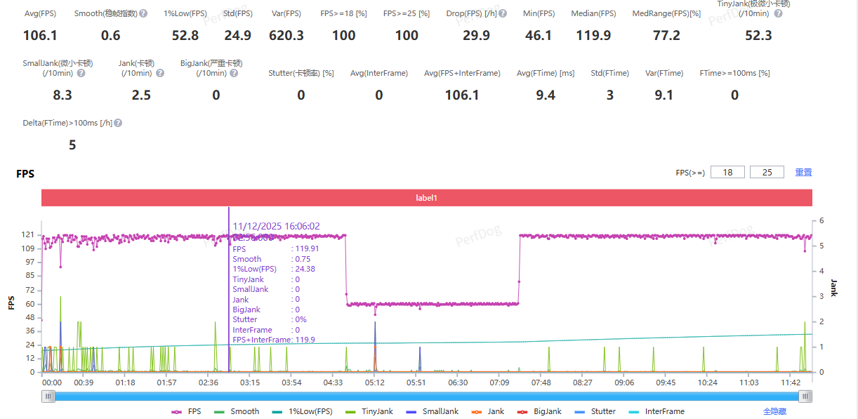Toggle the FPS series in legend
Viewport: 858px width, 419px height.
186,411
